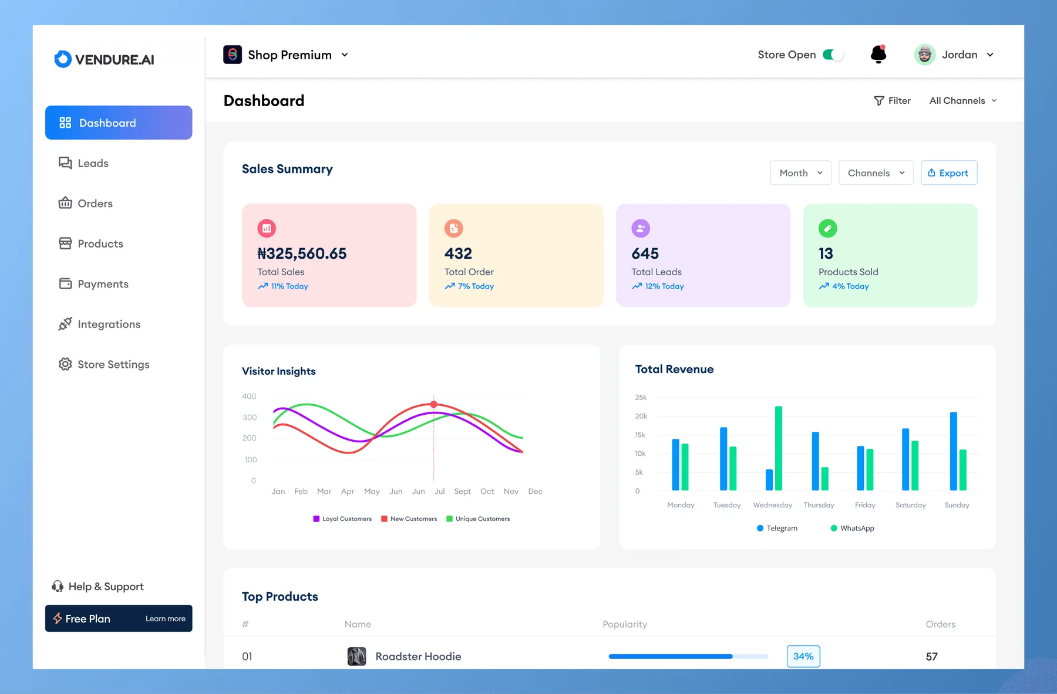Click the Total Order document icon
This screenshot has height=694, width=1057.
(454, 228)
